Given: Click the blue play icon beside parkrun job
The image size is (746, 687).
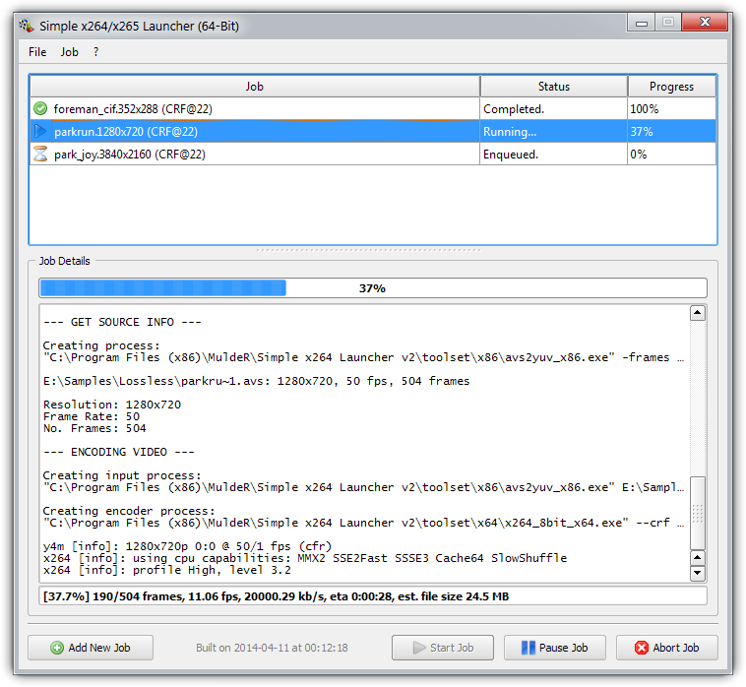Looking at the screenshot, I should click(x=41, y=131).
